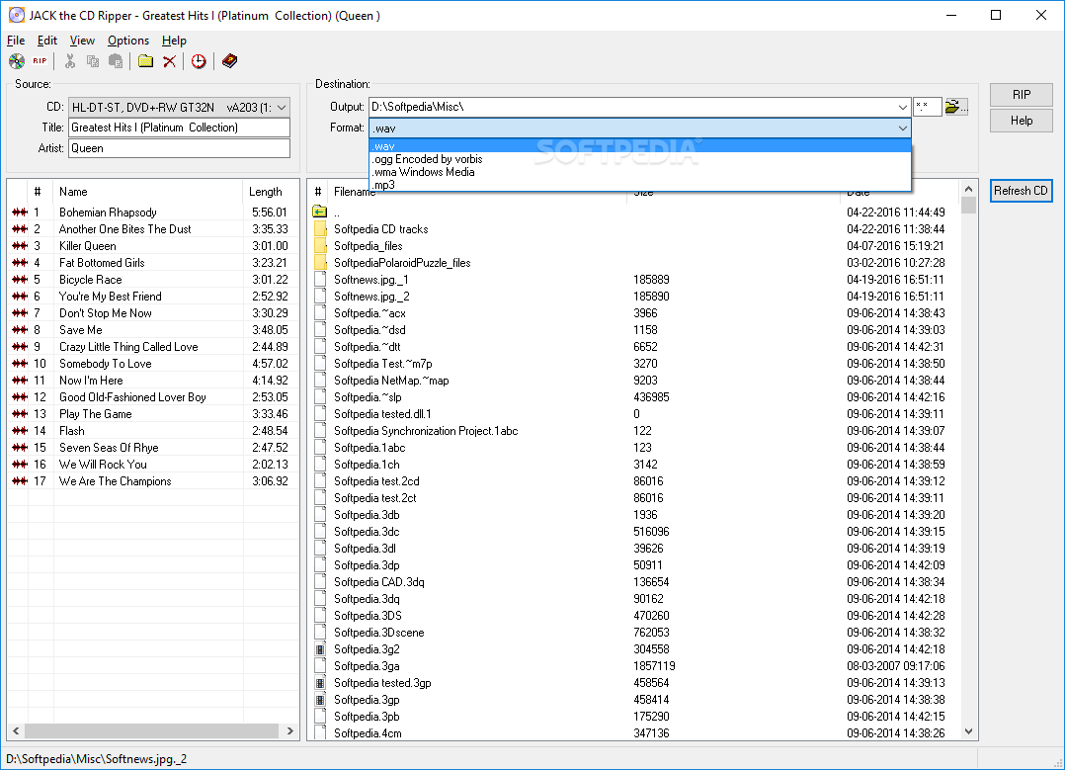Click the browse output folder icon button
1065x770 pixels.
tap(956, 107)
